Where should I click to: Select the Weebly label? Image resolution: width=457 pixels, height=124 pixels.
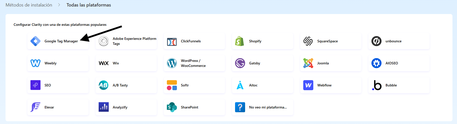click(50, 63)
